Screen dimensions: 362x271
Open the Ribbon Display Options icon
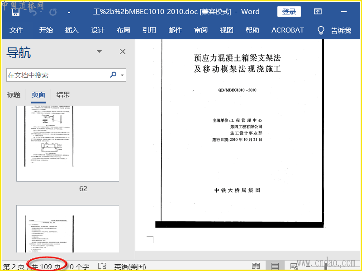point(318,11)
